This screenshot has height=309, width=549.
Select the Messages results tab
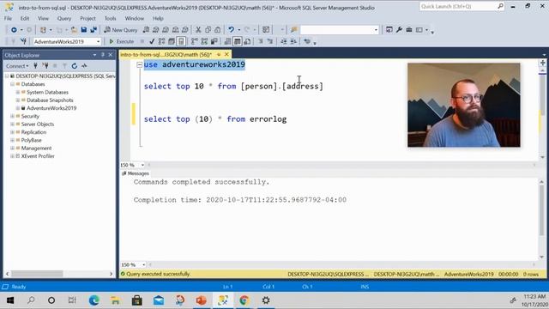pyautogui.click(x=136, y=173)
